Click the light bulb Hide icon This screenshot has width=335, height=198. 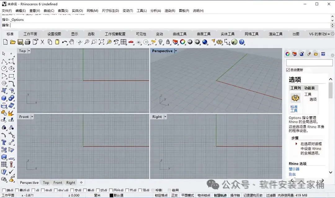pyautogui.click(x=161, y=42)
